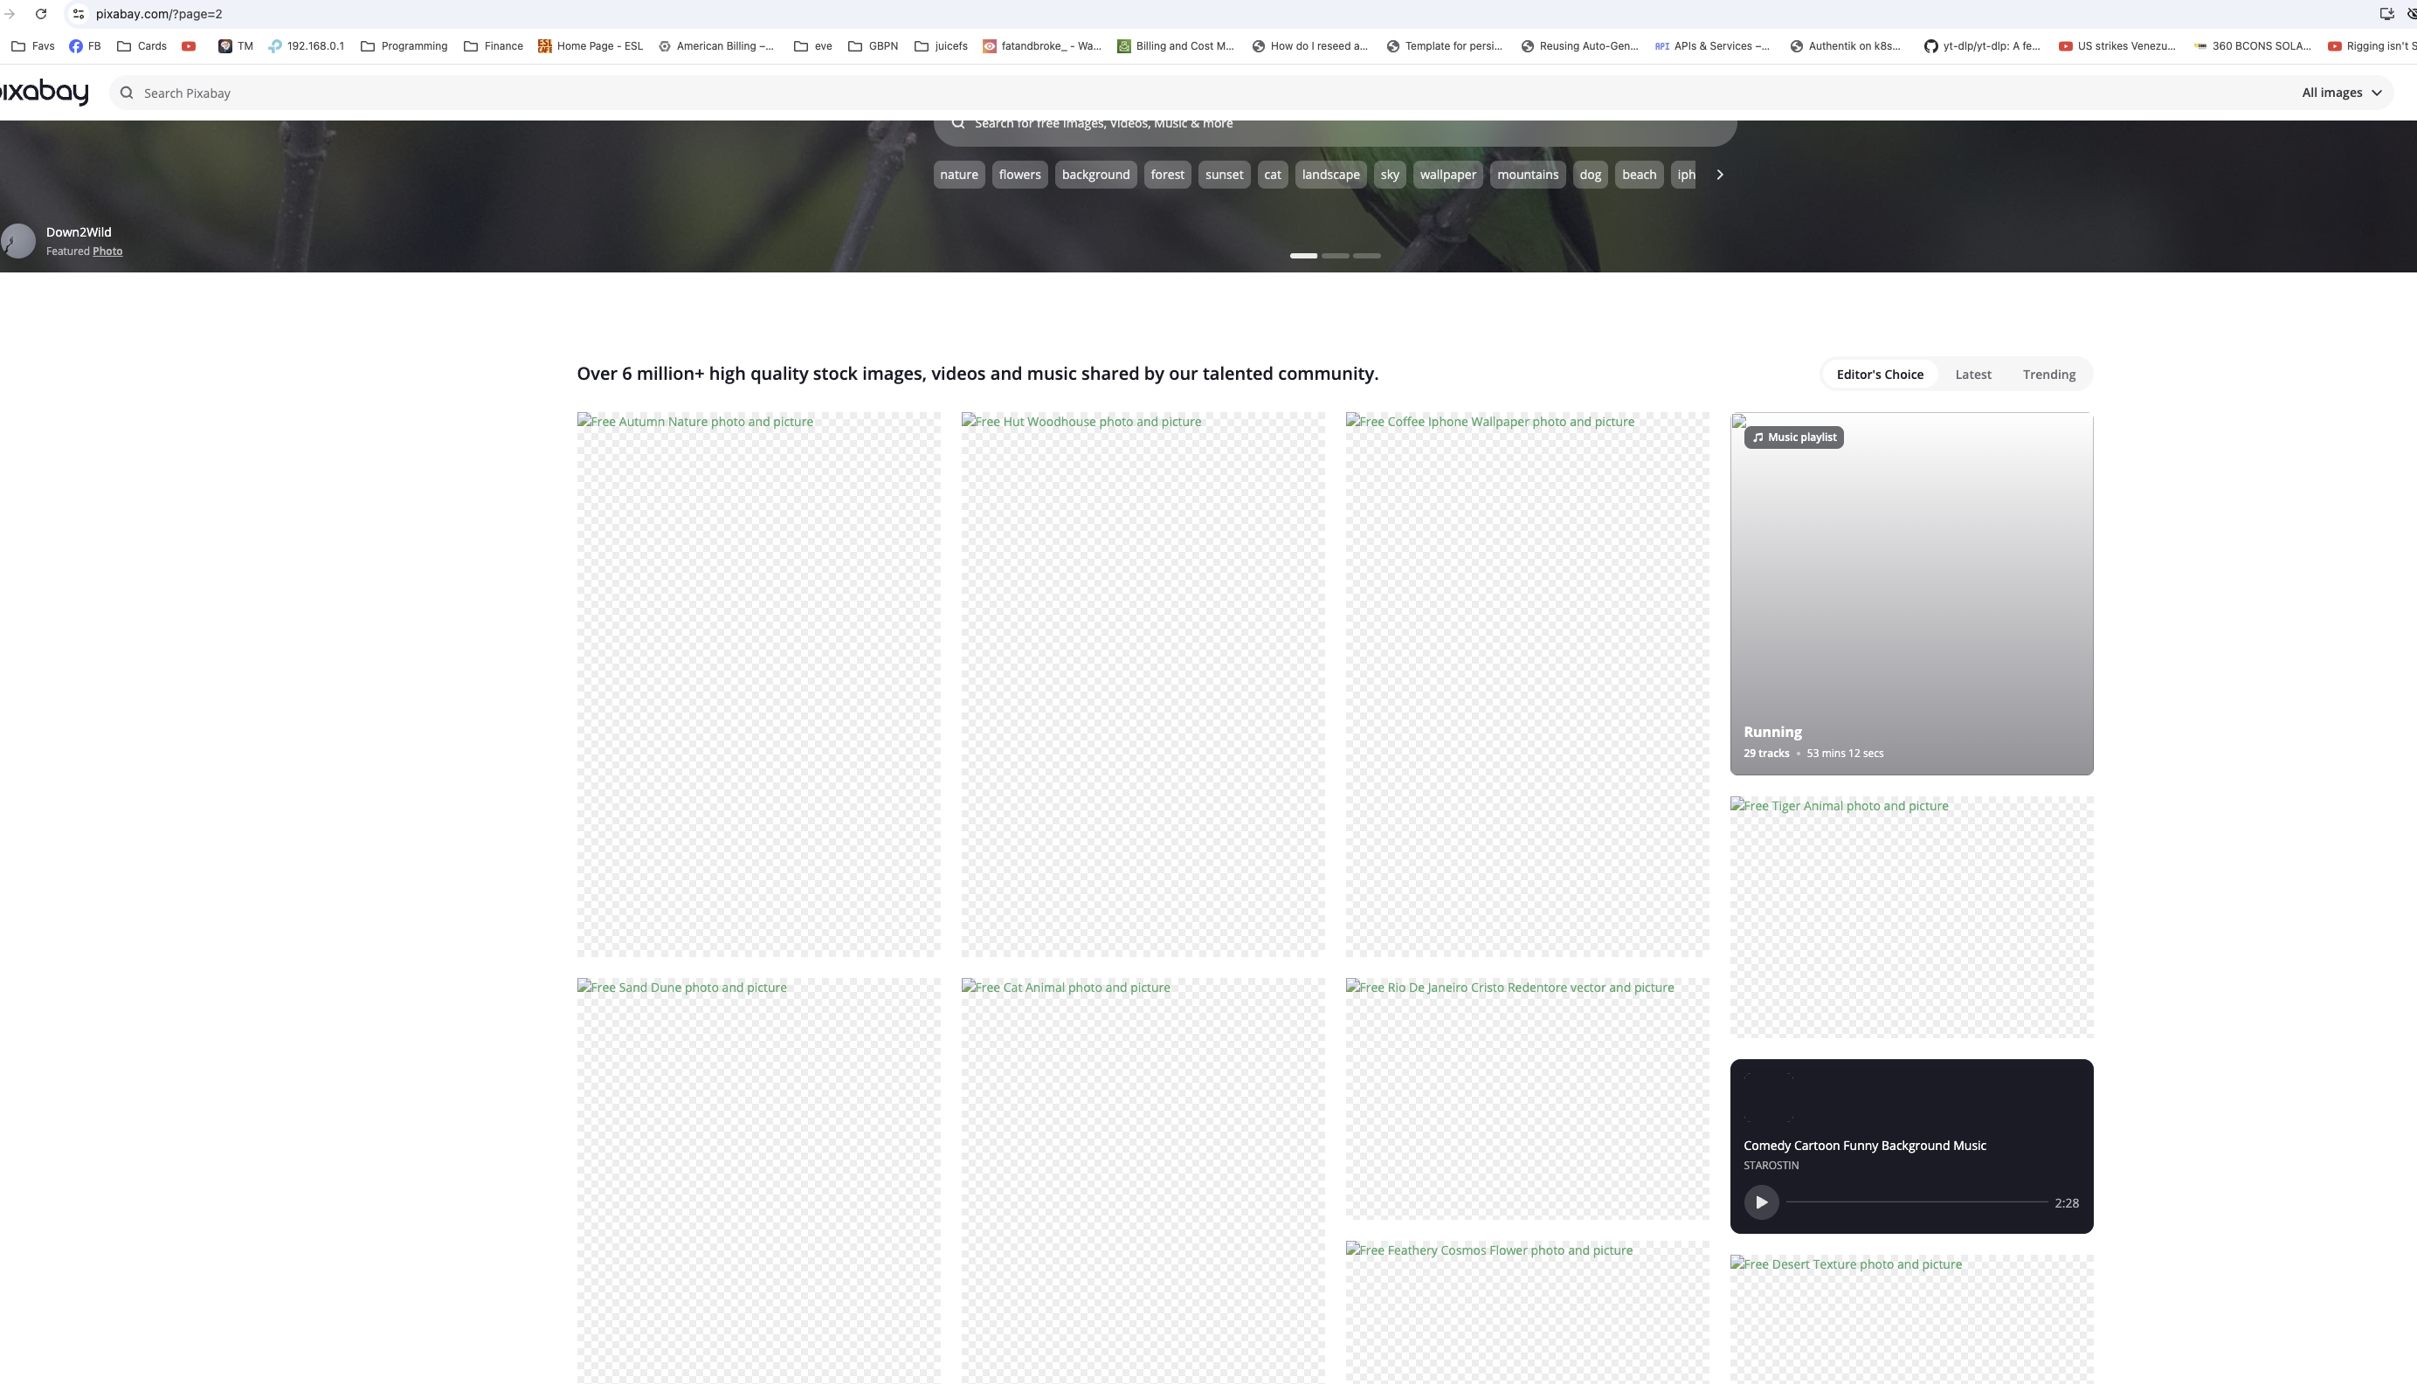Open site information icon in address bar

tap(79, 13)
